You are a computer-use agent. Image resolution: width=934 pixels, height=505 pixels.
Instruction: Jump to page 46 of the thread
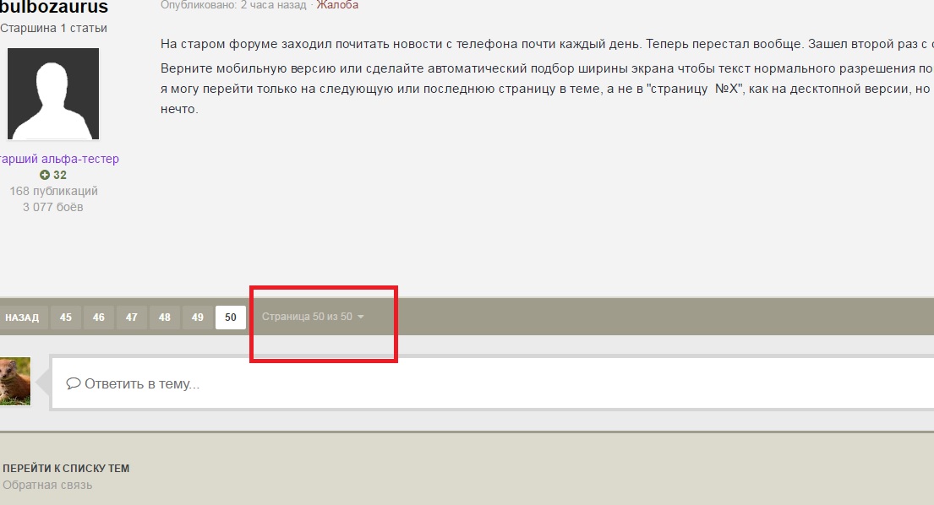pyautogui.click(x=99, y=318)
